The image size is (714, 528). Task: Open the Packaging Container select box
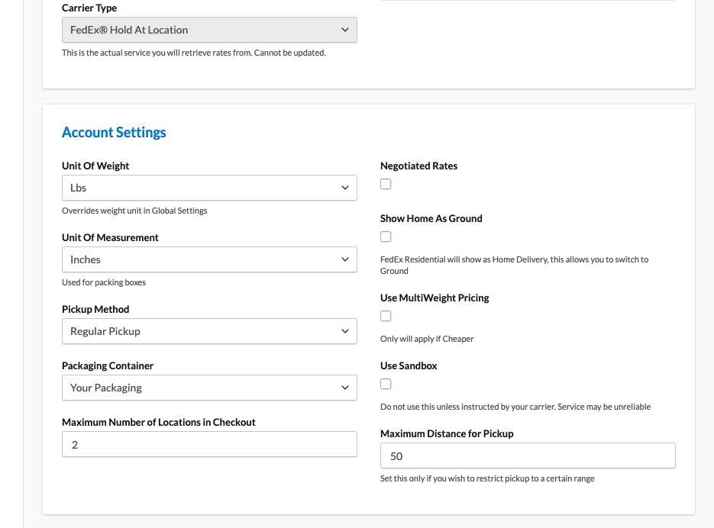tap(208, 388)
